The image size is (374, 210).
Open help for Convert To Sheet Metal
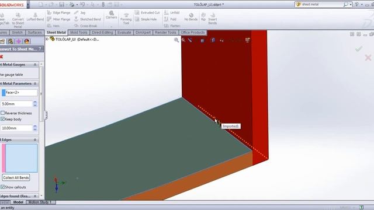40,49
